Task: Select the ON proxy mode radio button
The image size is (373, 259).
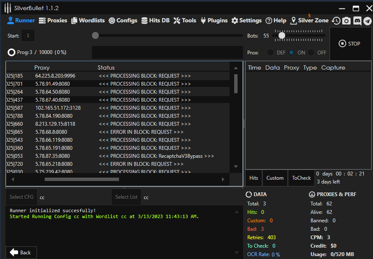Action: pos(291,52)
